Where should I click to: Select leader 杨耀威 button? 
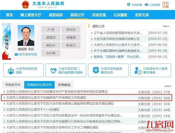71,37
